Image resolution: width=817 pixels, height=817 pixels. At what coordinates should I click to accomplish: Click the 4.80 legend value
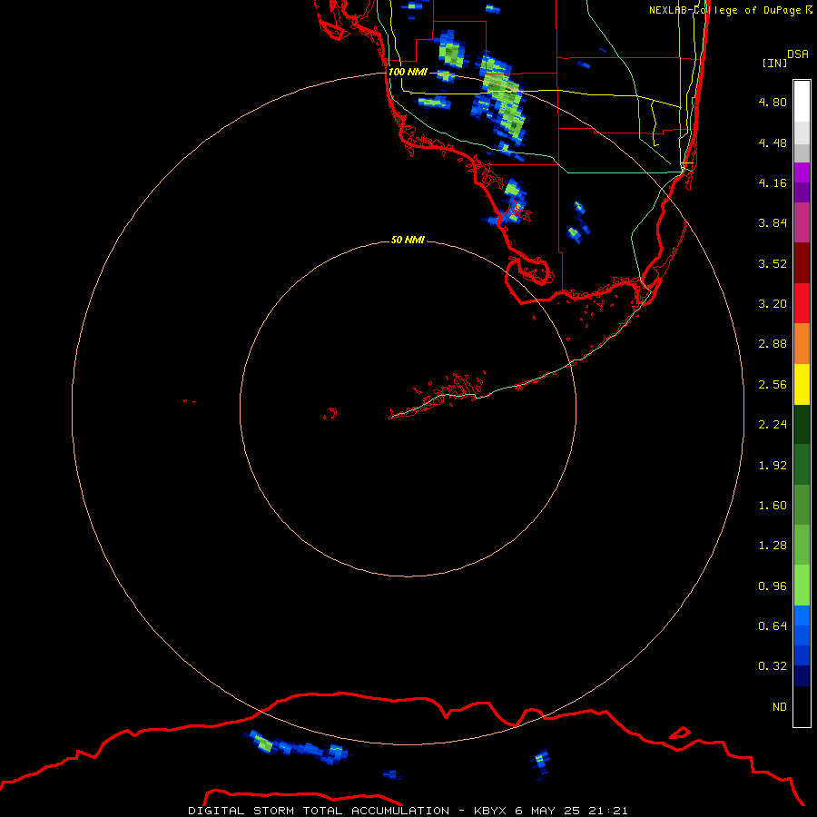[773, 102]
